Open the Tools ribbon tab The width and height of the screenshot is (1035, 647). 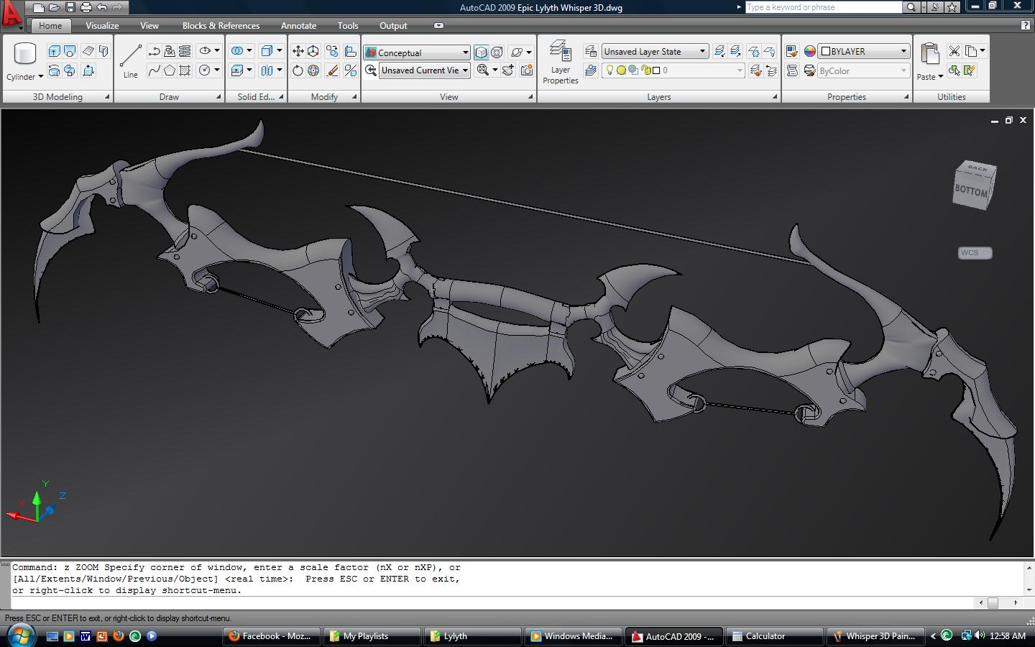[x=348, y=25]
